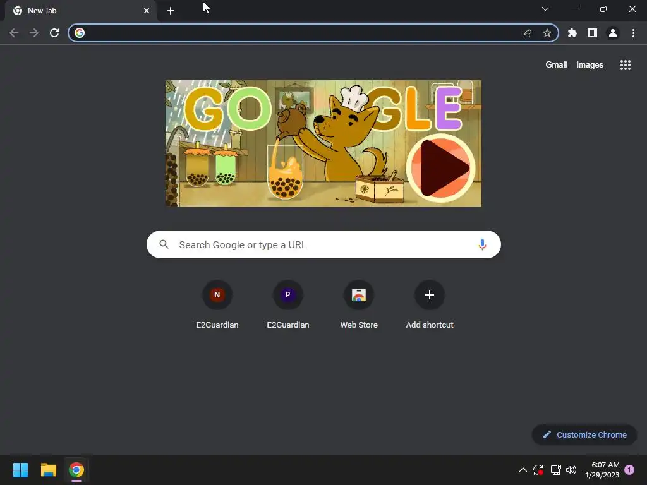
Task: Show hidden system tray icons
Action: [x=523, y=470]
